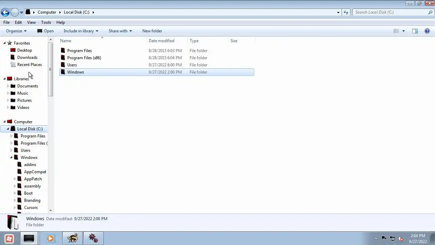The height and width of the screenshot is (245, 435).
Task: Open the Help menu
Action: (x=60, y=22)
